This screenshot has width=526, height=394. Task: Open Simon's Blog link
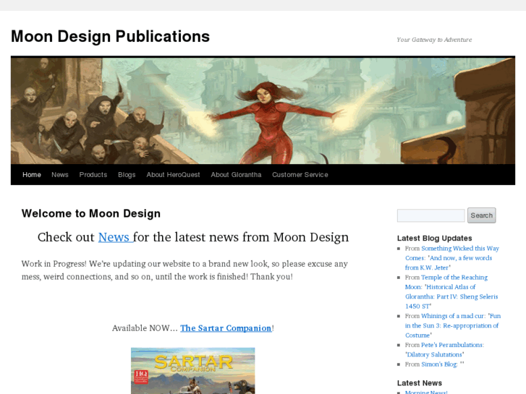(x=439, y=364)
